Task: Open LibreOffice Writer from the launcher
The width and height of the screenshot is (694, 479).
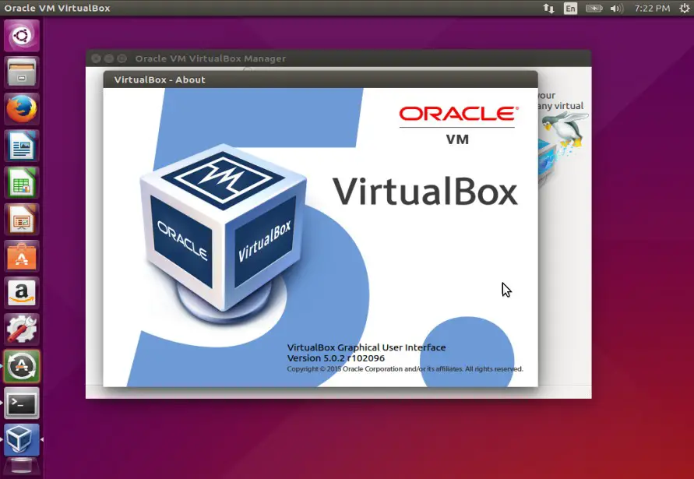Action: (x=22, y=146)
